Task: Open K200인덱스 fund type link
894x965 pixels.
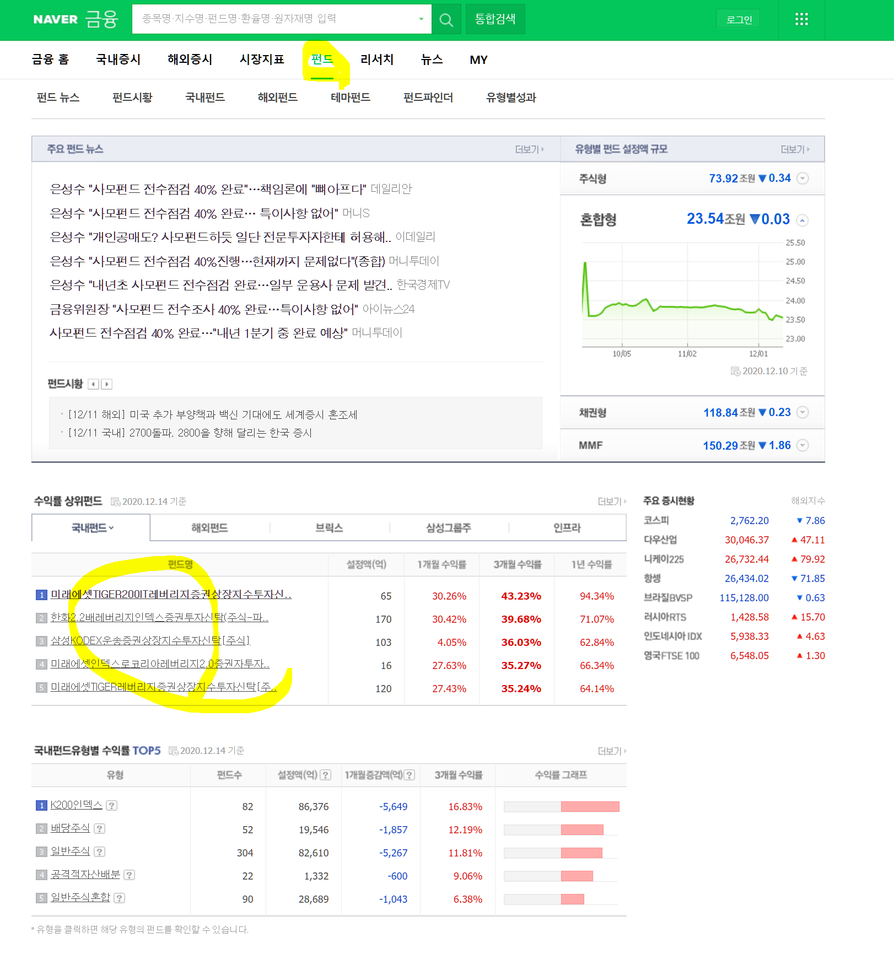Action: click(76, 805)
